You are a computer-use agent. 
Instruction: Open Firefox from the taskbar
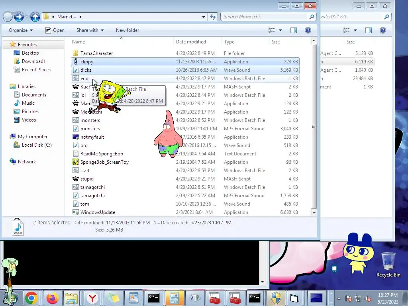pyautogui.click(x=52, y=298)
